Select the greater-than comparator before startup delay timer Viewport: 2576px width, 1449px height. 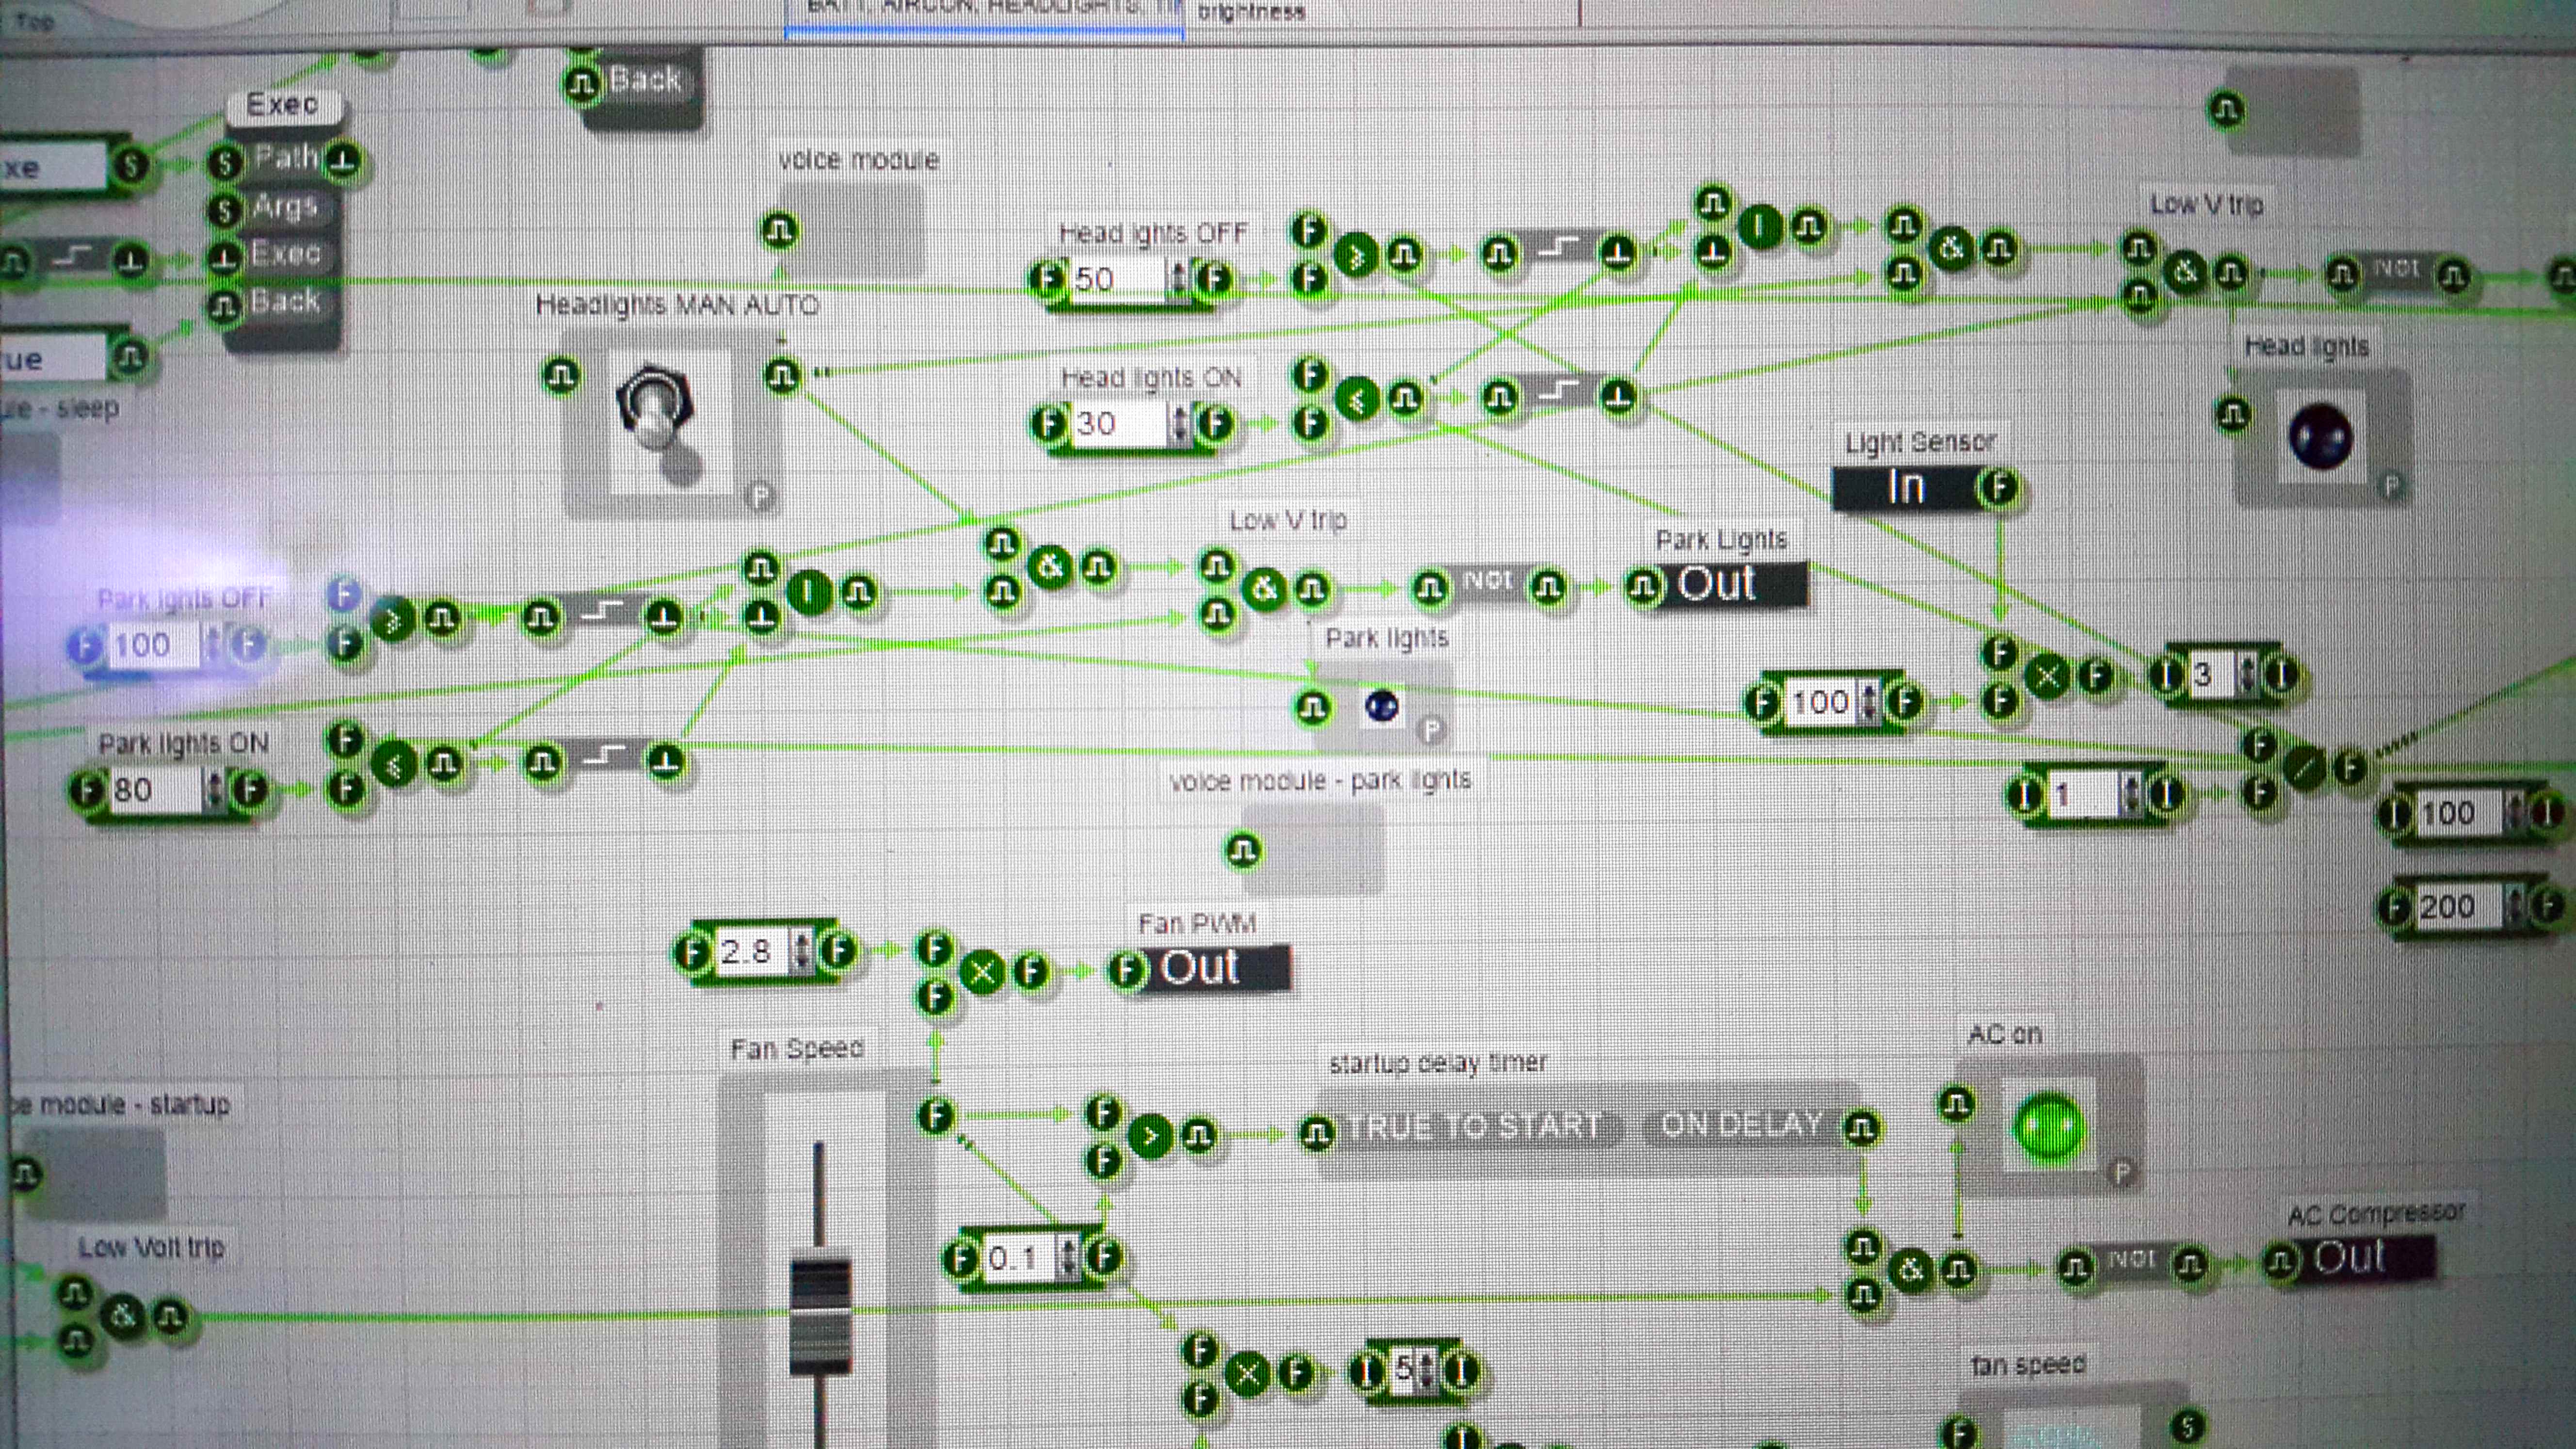click(x=1150, y=1136)
